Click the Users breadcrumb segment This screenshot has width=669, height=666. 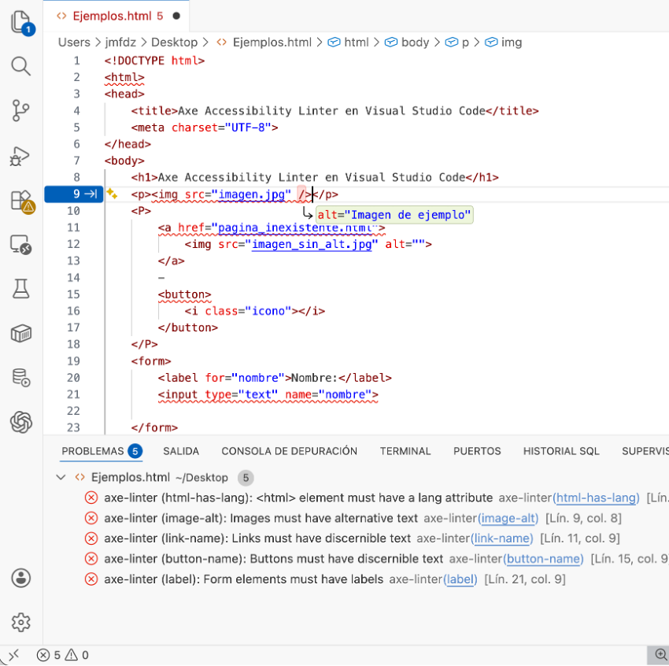coord(74,43)
